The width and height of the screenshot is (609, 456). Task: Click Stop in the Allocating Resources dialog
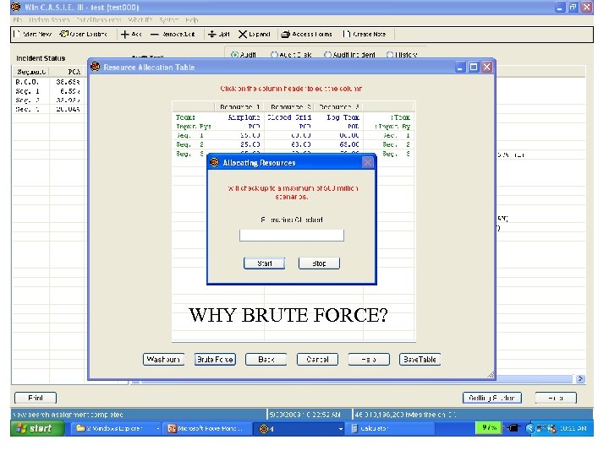[x=319, y=263]
